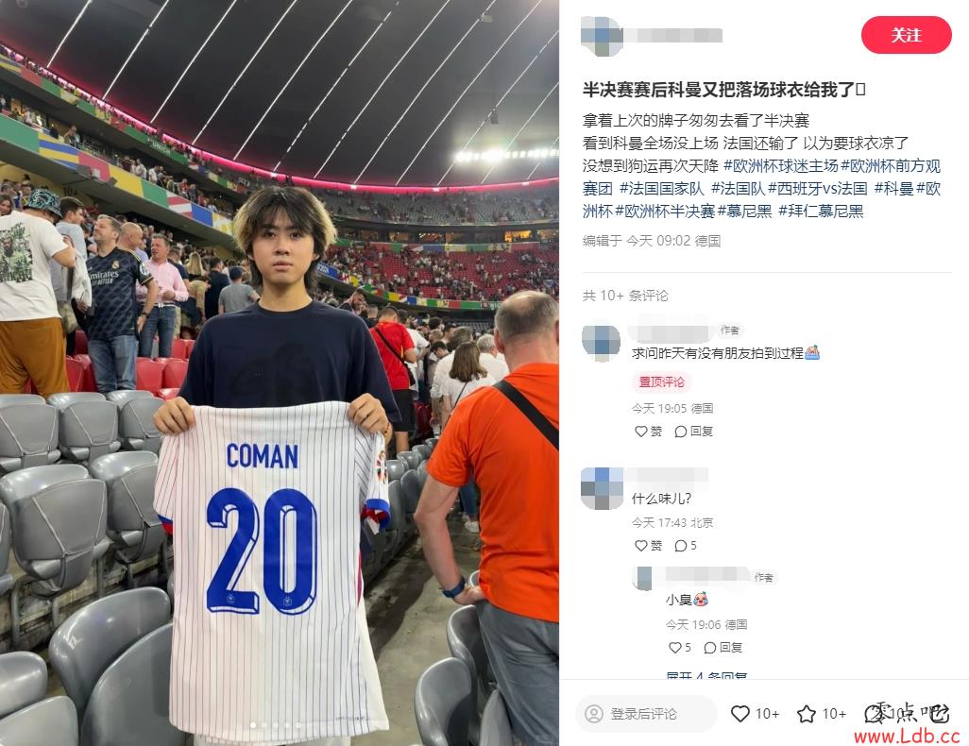Like the 小臭 reply showing 5 likes
969x746 pixels.
click(680, 647)
